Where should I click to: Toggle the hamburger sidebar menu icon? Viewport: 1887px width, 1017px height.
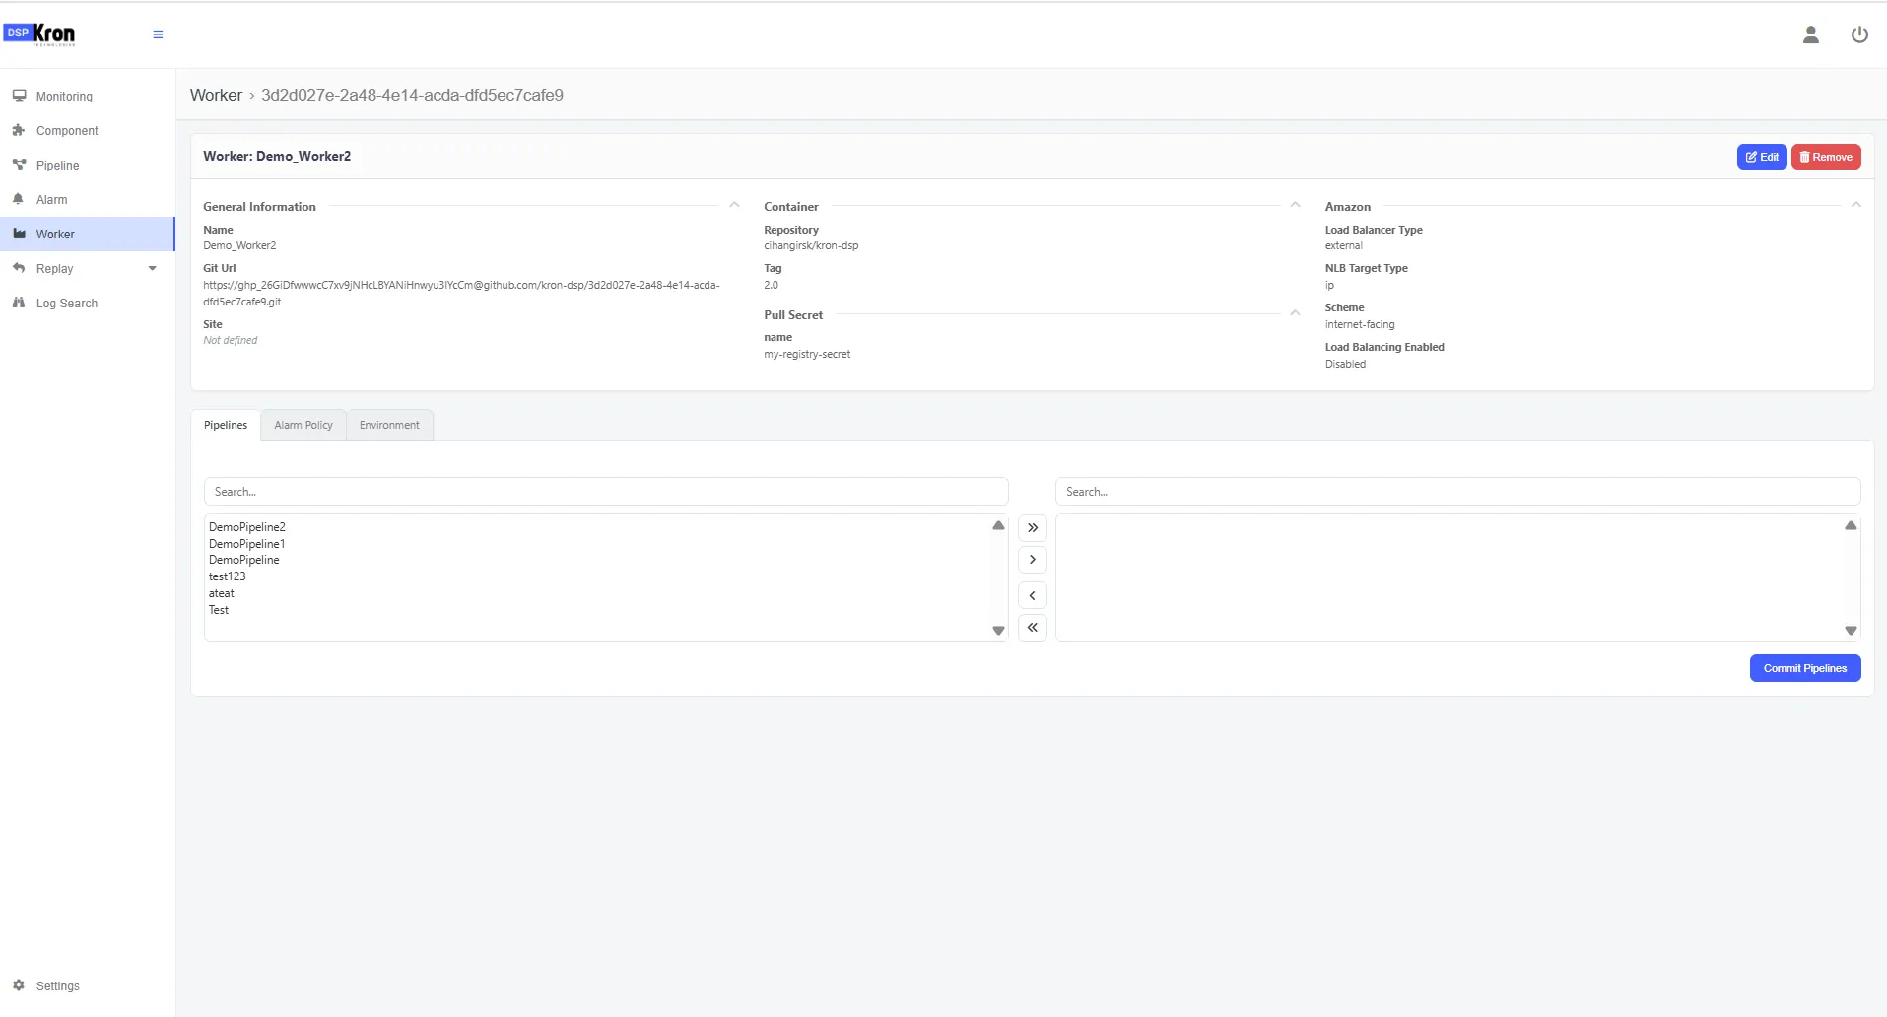click(x=158, y=34)
